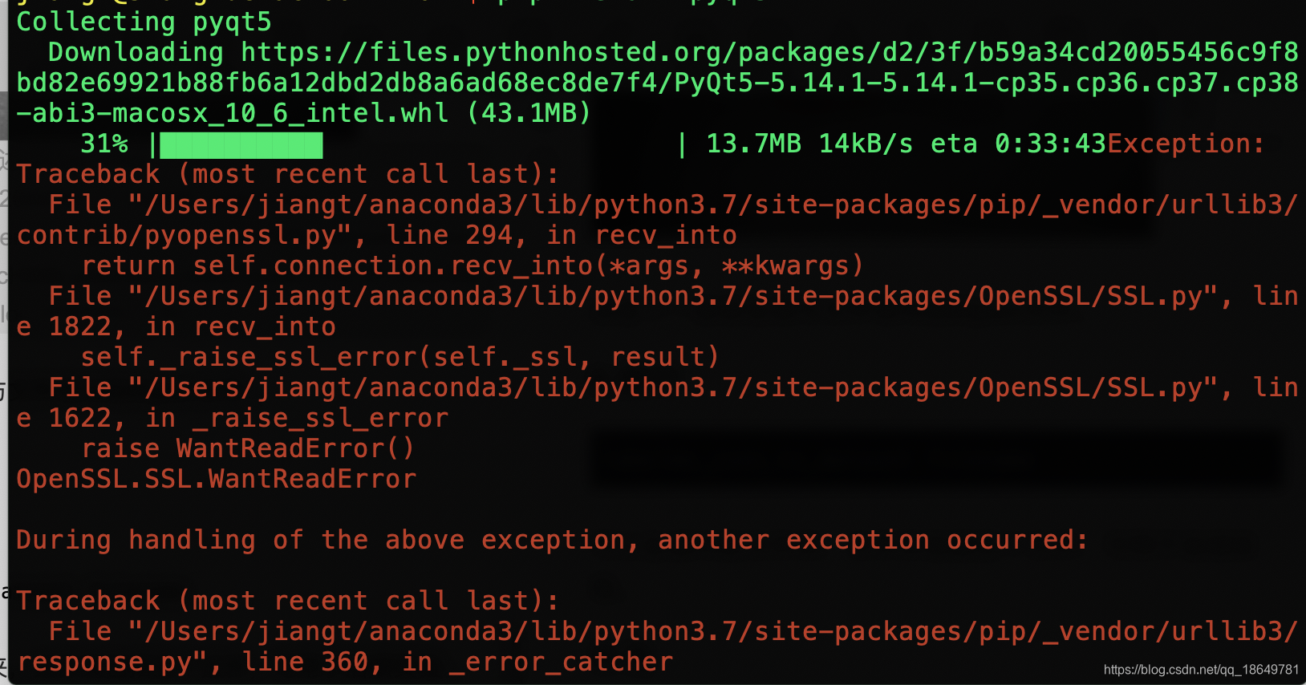The image size is (1306, 685).
Task: Click the green download progress bar
Action: pyautogui.click(x=241, y=145)
